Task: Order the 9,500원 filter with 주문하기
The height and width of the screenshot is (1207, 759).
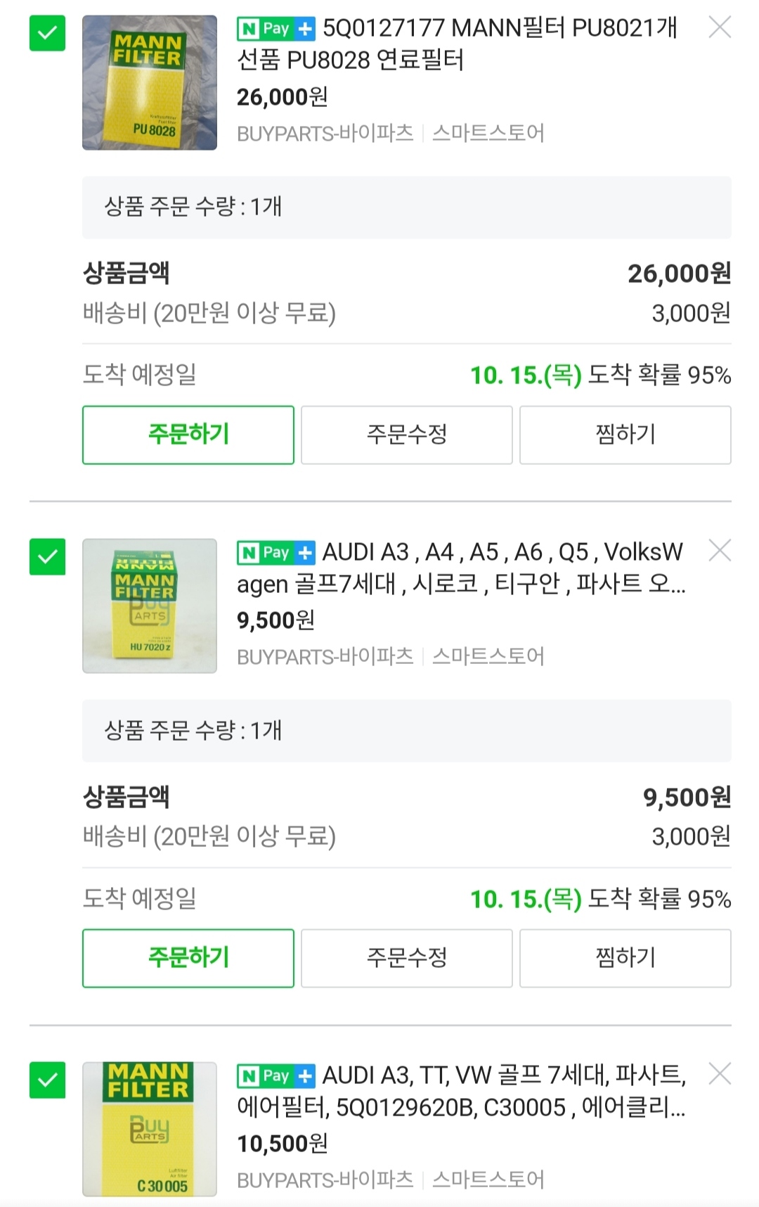Action: (x=188, y=958)
